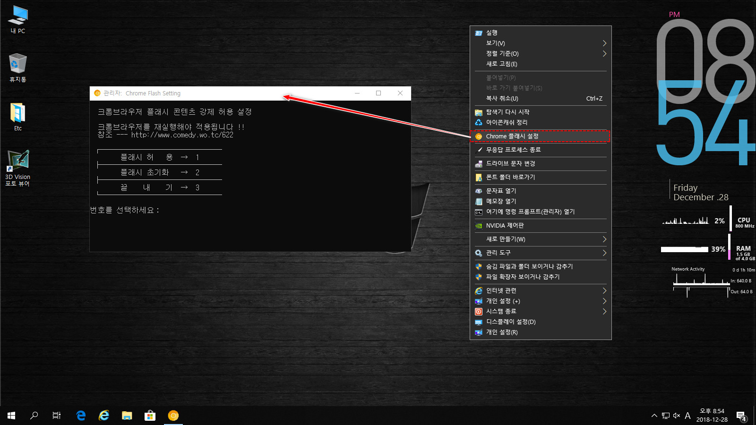Click the http://www.comedy.wo.tc/622 reference text
Image resolution: width=756 pixels, height=425 pixels.
182,135
